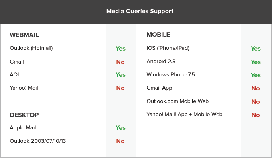Click the IOS (iPhone/iPad) row label
Viewport: 272px width, 158px height.
tap(168, 48)
